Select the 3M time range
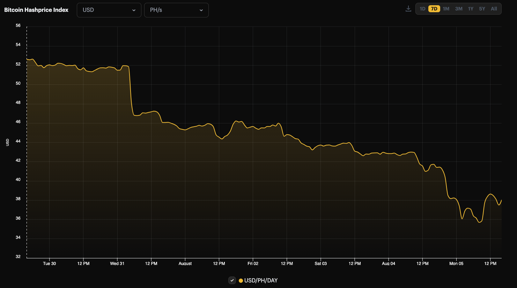This screenshot has width=517, height=288. 458,9
